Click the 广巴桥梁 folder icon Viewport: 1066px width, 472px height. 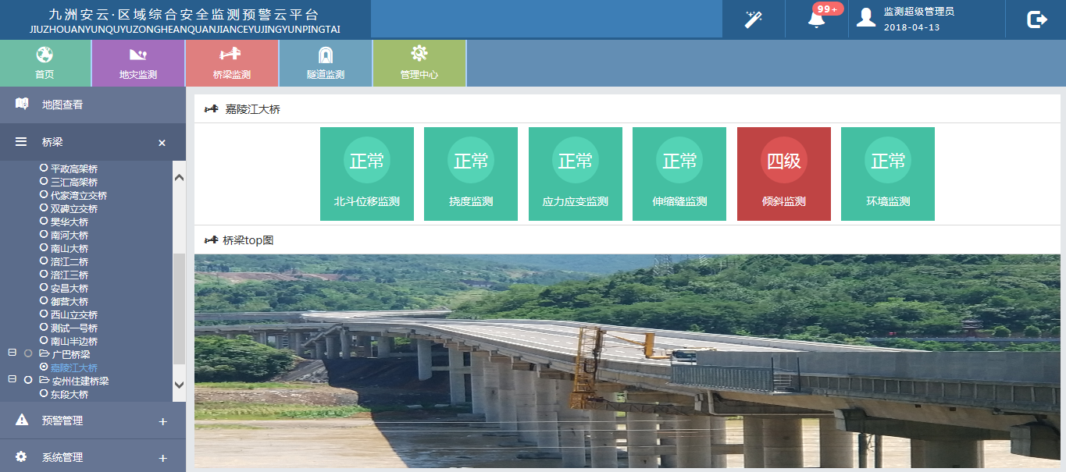(45, 354)
